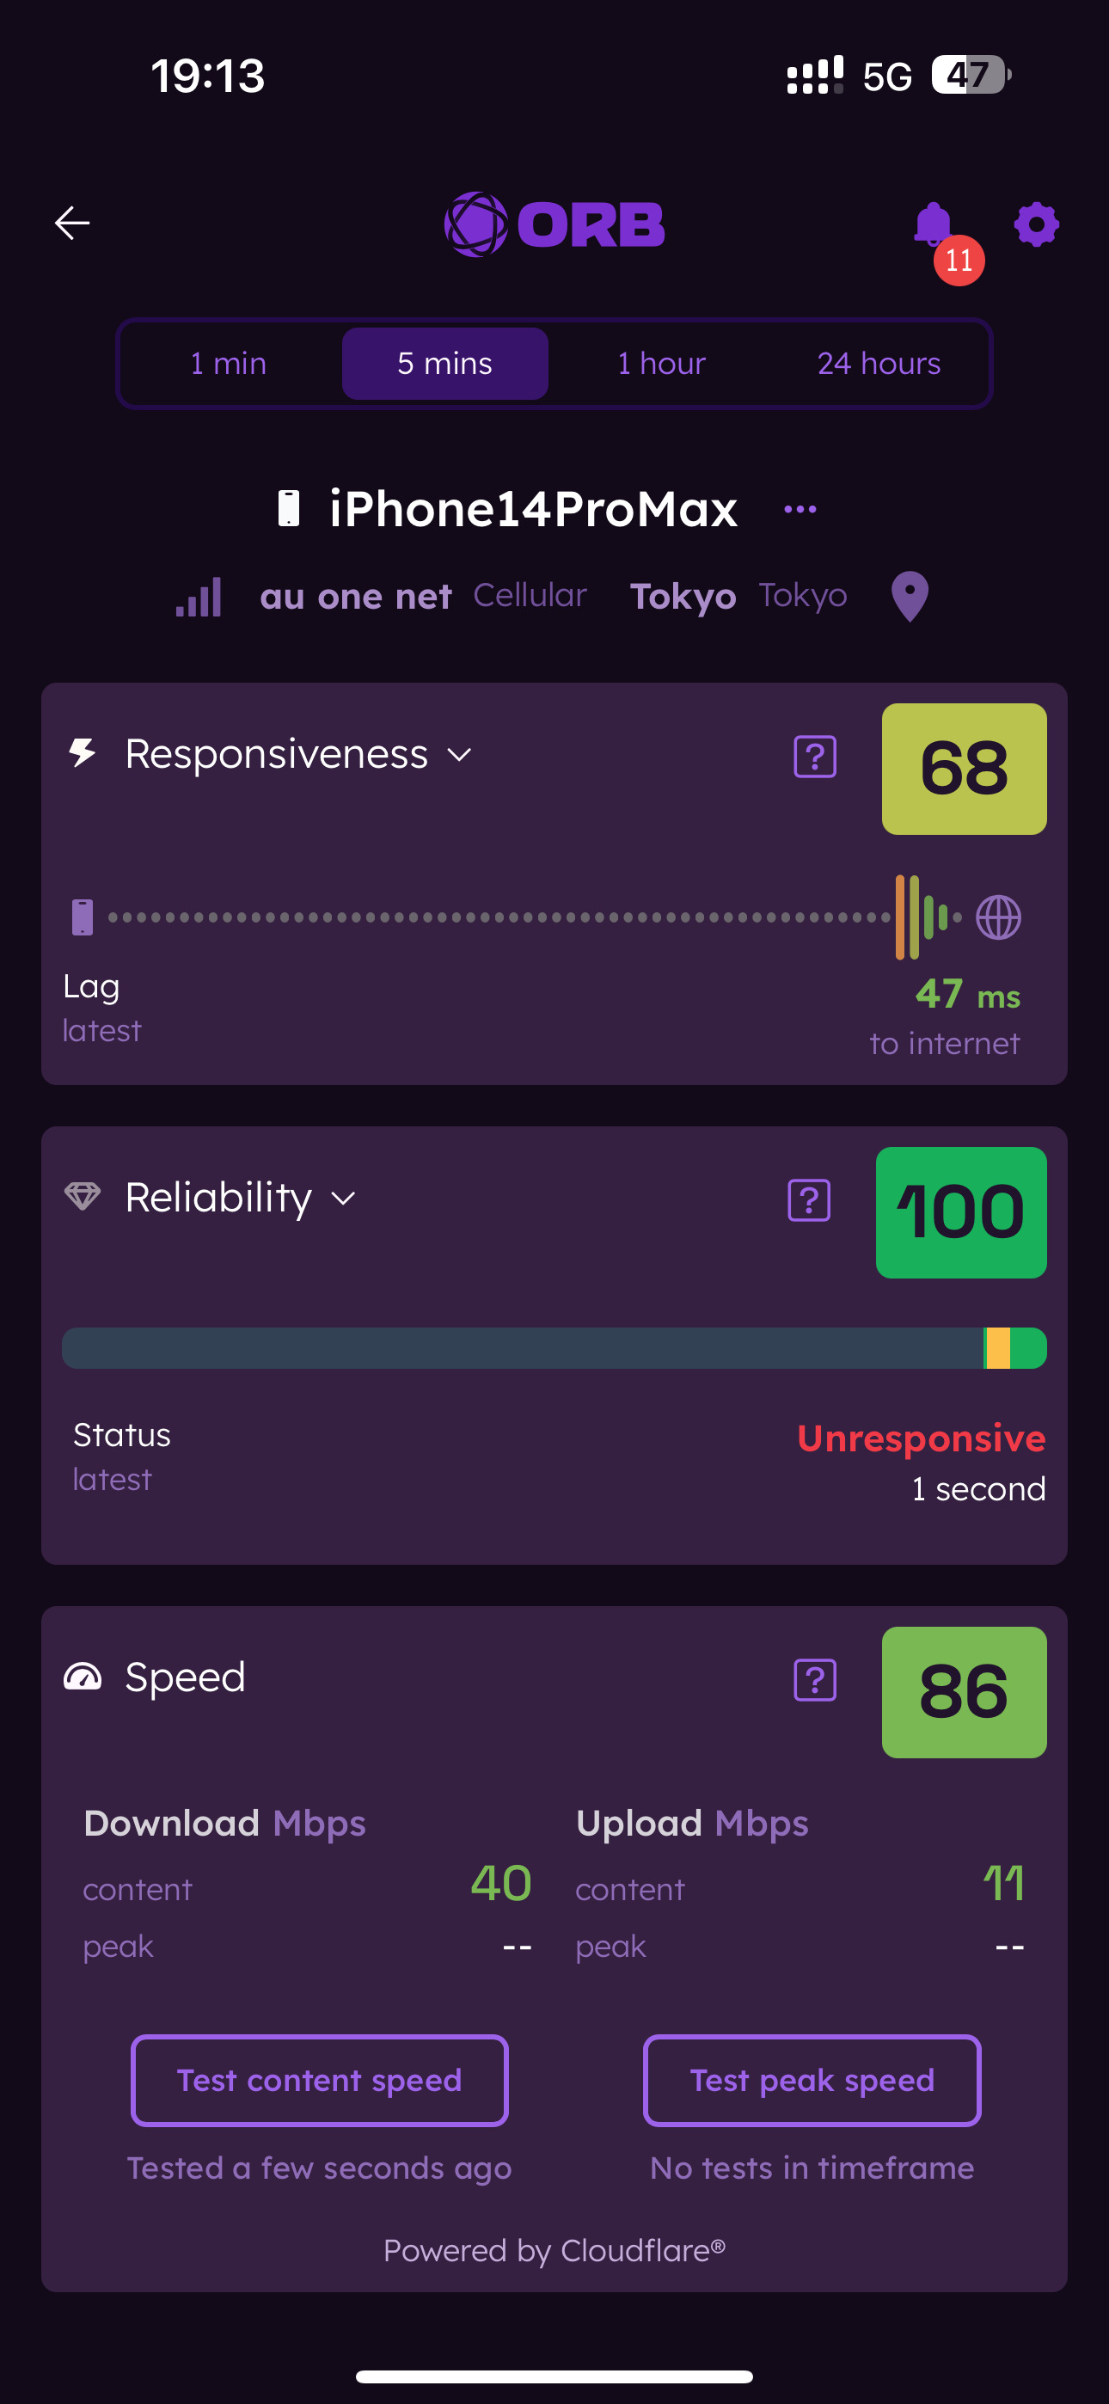This screenshot has width=1109, height=2404.
Task: Switch to the 1 hour timeframe
Action: [x=661, y=363]
